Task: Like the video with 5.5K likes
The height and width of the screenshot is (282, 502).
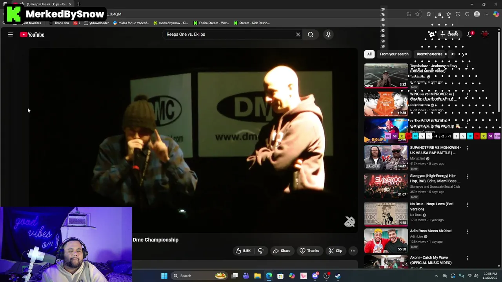Action: pyautogui.click(x=243, y=251)
